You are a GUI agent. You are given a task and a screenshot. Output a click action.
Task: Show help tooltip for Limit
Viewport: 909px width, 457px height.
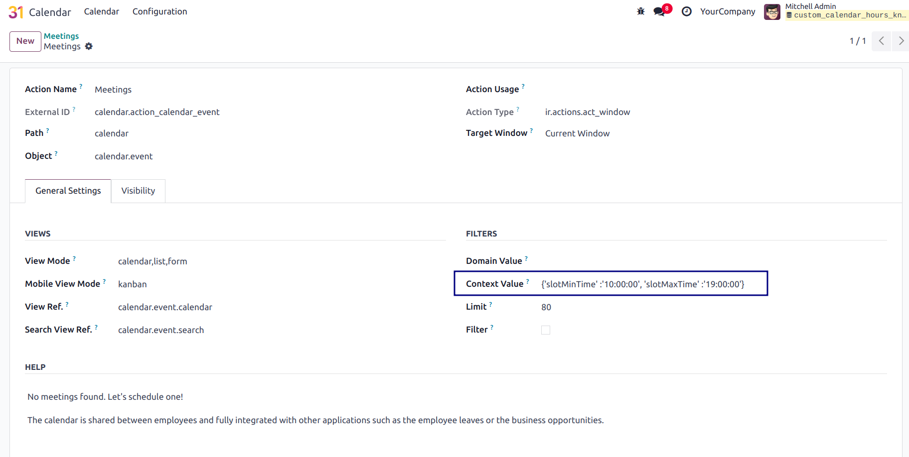pos(490,304)
